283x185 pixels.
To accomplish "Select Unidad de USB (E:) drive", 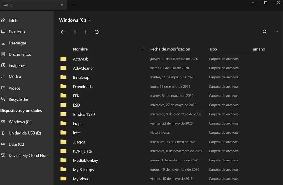I will [27, 133].
